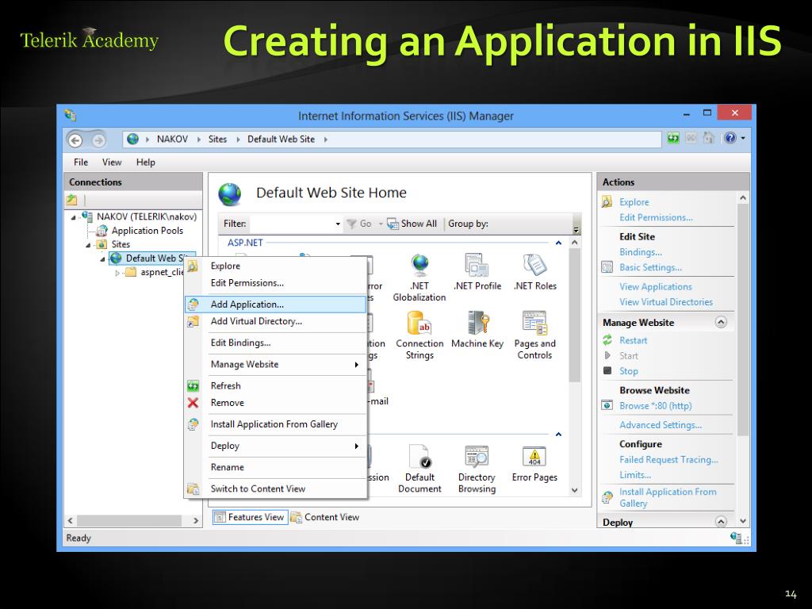Open the Pages and Controls icon
This screenshot has width=812, height=609.
[535, 335]
